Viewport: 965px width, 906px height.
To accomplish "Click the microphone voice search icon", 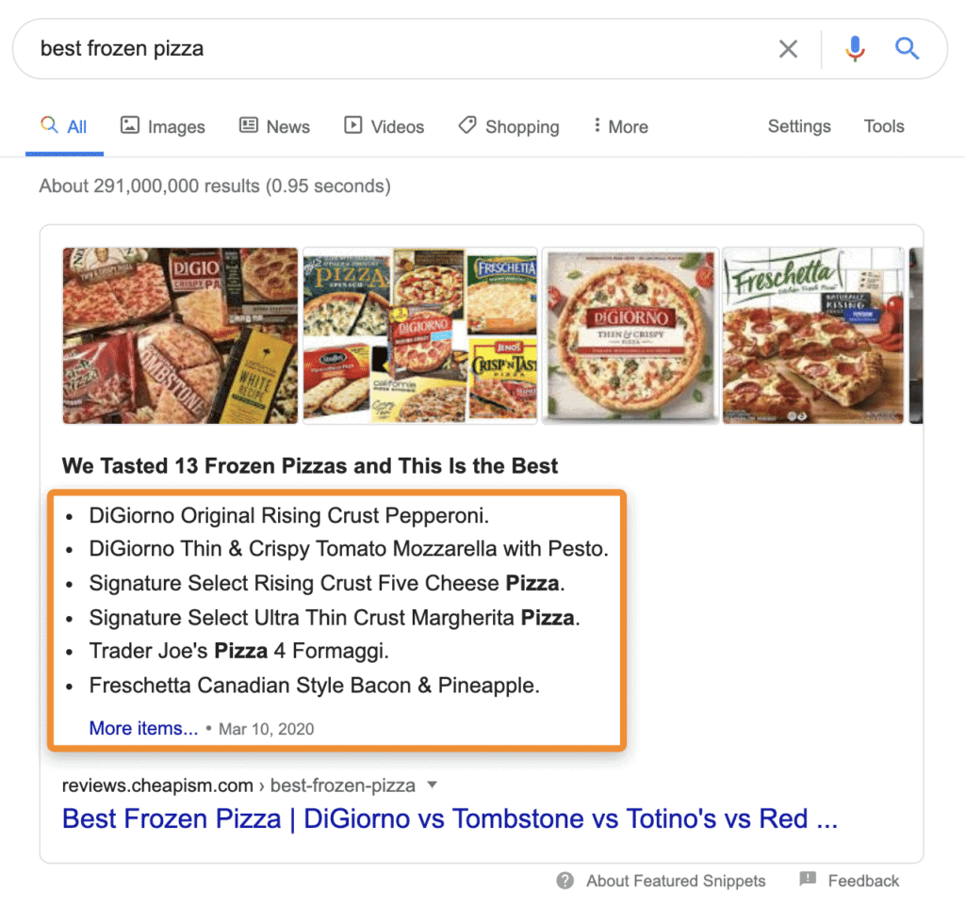I will pyautogui.click(x=854, y=48).
